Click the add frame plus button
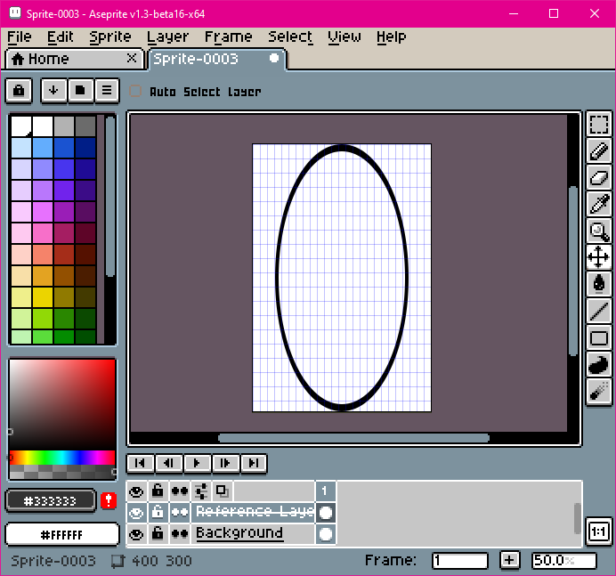Image resolution: width=616 pixels, height=576 pixels. click(509, 560)
